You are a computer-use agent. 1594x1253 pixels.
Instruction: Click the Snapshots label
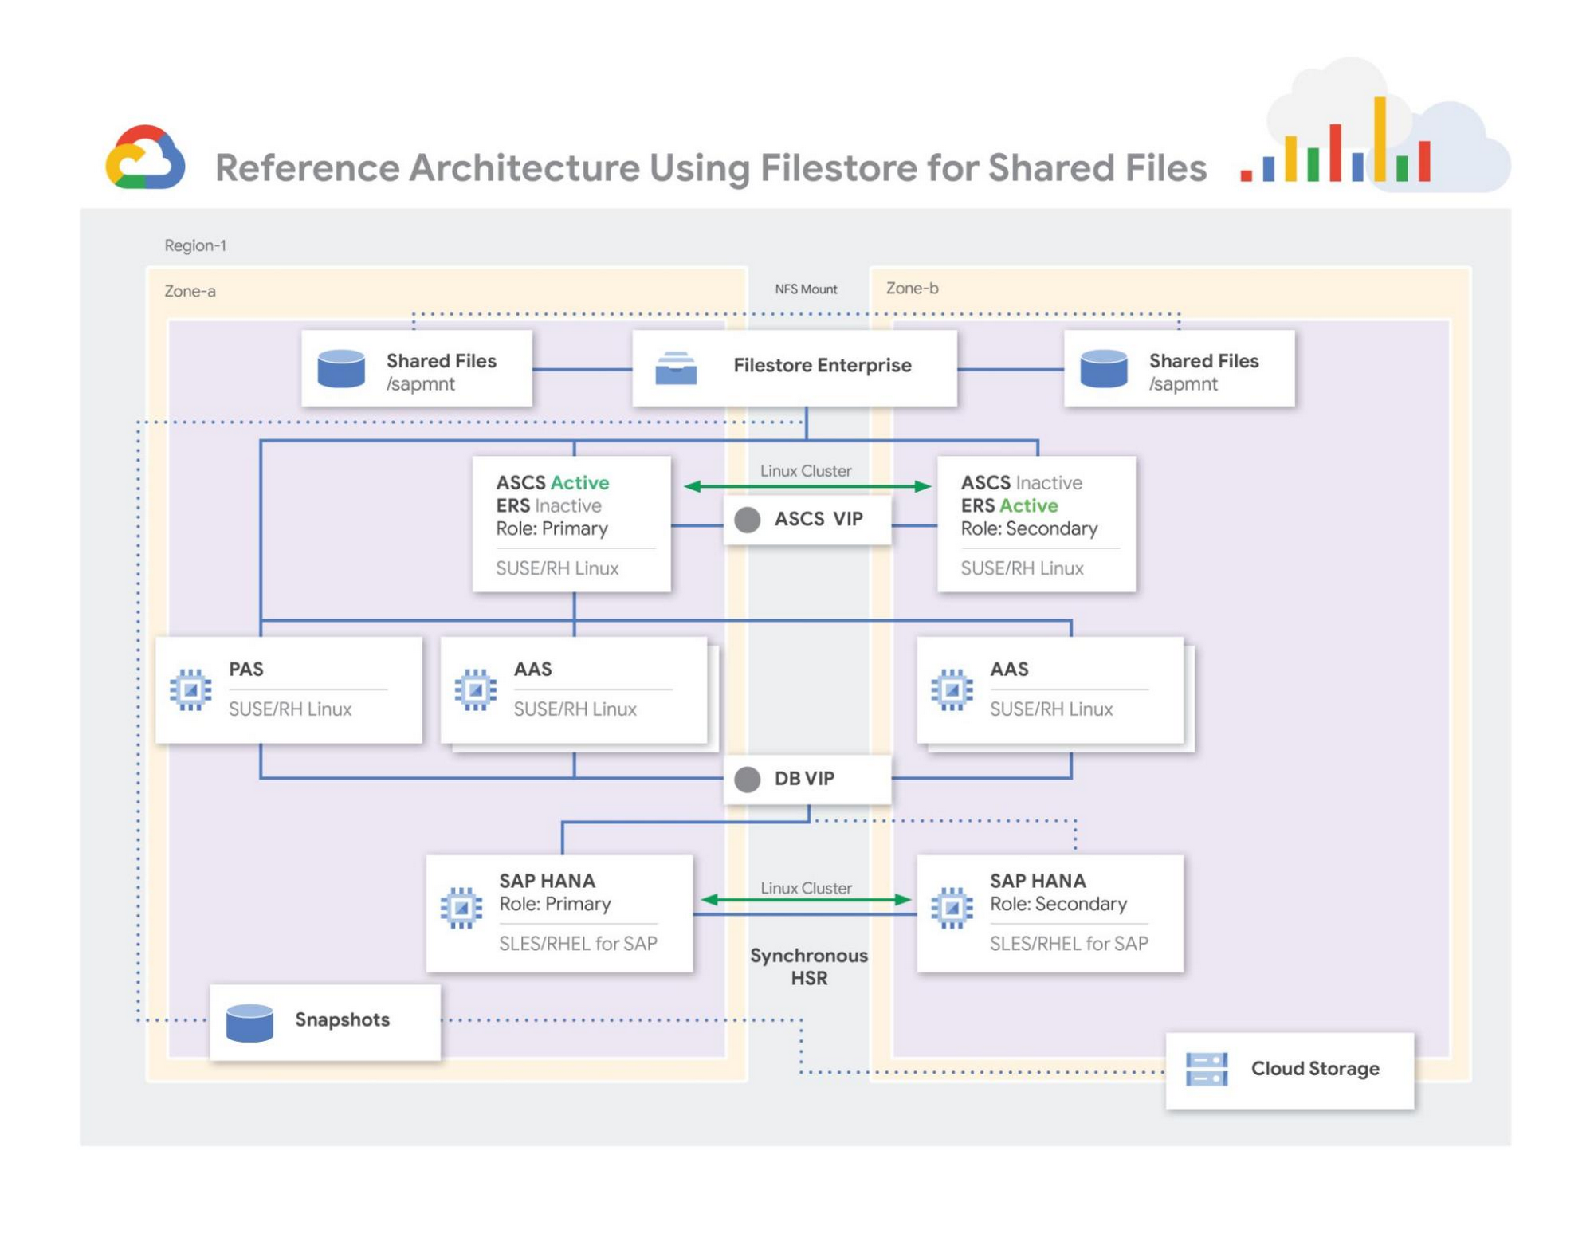[x=343, y=1021]
